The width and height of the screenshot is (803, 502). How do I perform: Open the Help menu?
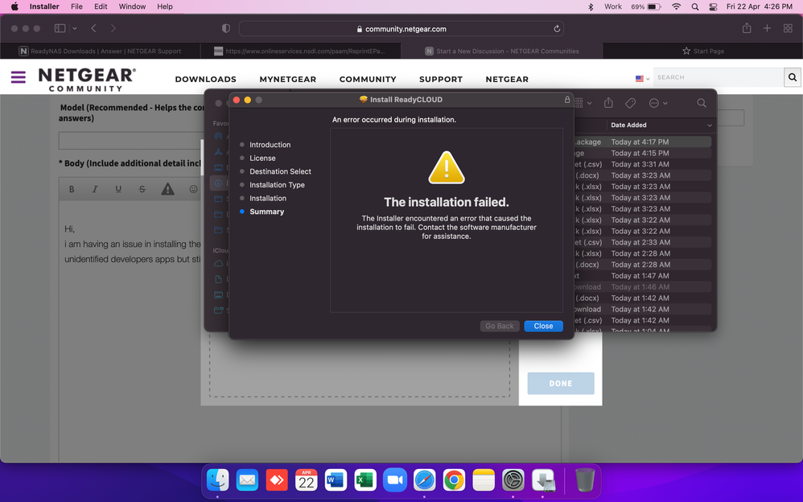point(165,6)
